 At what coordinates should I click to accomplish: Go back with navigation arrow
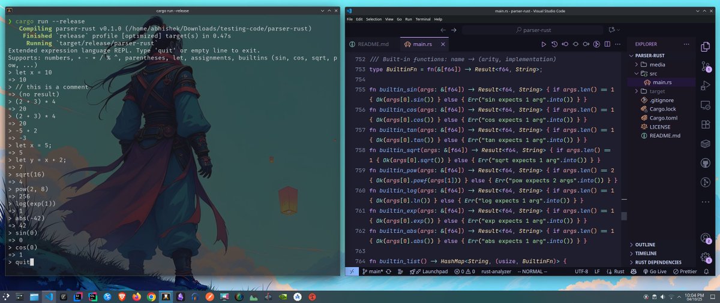point(443,30)
